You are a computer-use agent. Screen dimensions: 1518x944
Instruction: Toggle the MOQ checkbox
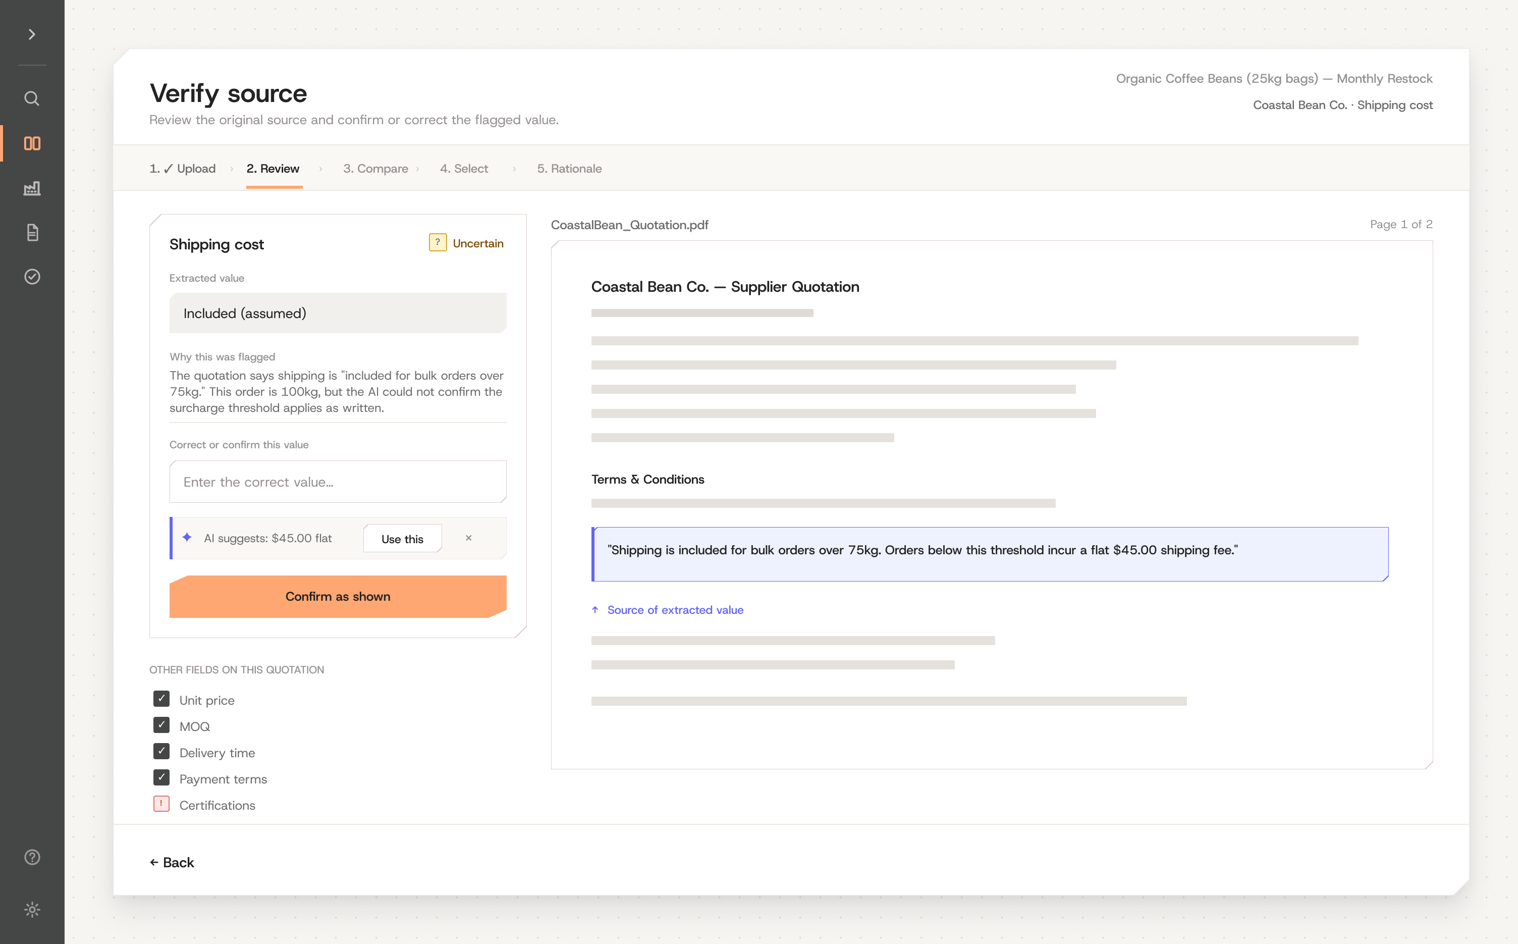161,725
